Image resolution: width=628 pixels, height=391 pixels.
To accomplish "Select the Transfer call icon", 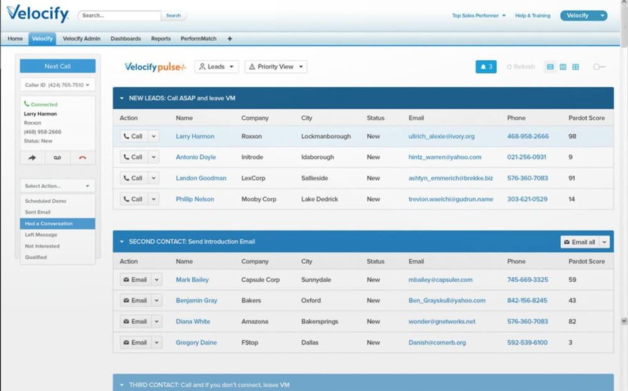I will click(x=31, y=157).
